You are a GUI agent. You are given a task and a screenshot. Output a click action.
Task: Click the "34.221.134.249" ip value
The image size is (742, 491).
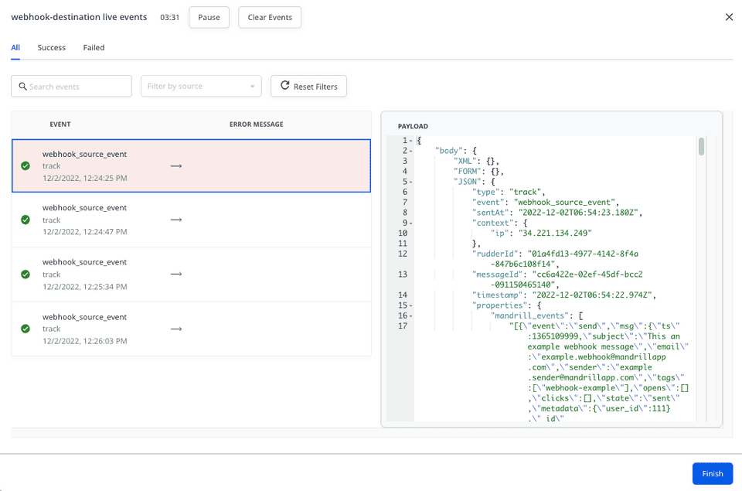click(x=555, y=233)
